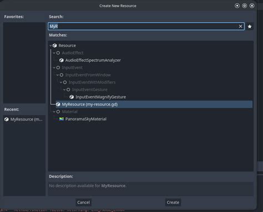Collapse the AudioEffect node
Image resolution: width=263 pixels, height=212 pixels.
[54, 53]
